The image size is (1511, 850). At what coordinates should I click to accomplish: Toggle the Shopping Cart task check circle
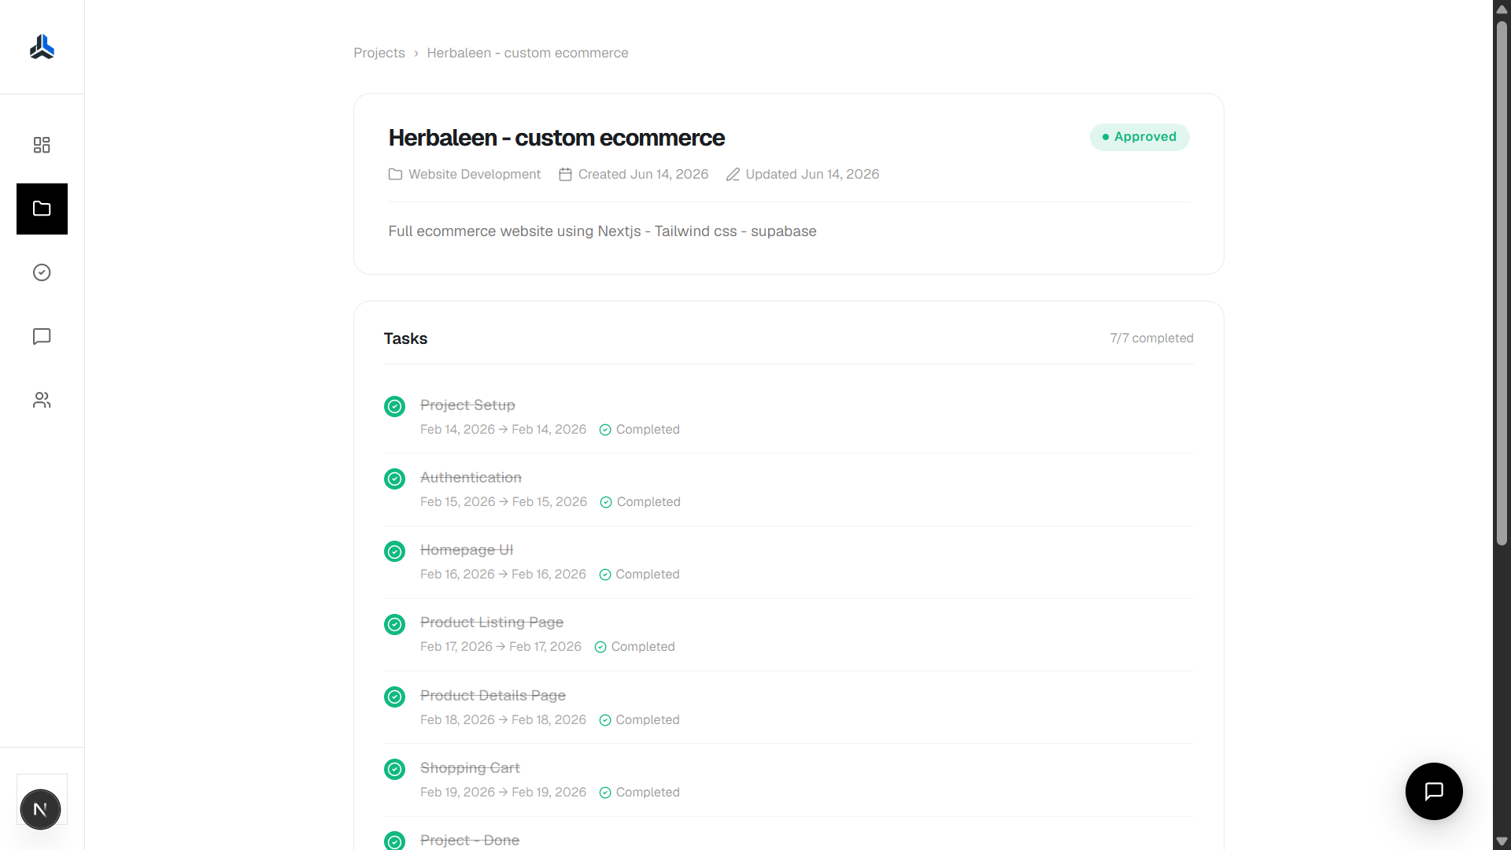(394, 769)
